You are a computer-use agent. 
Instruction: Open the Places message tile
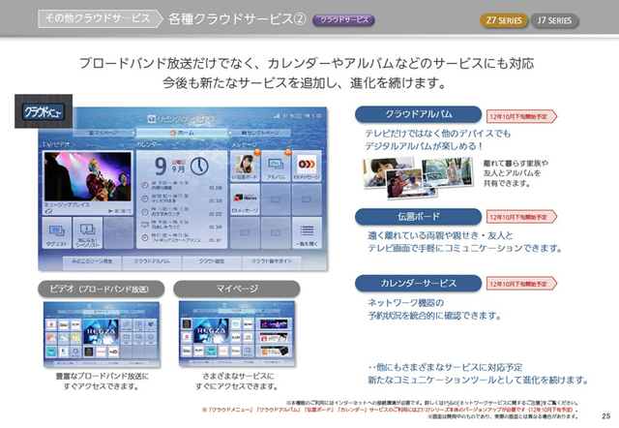point(245,199)
